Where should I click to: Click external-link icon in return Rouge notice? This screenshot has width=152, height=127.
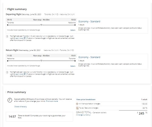click(27, 74)
